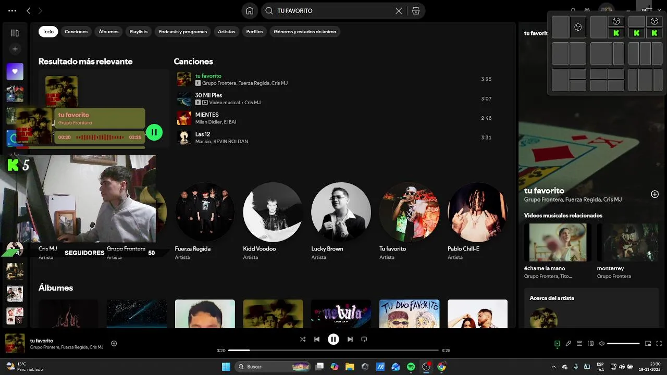Create new playlist with plus icon
Viewport: 667px width, 375px height.
15,49
